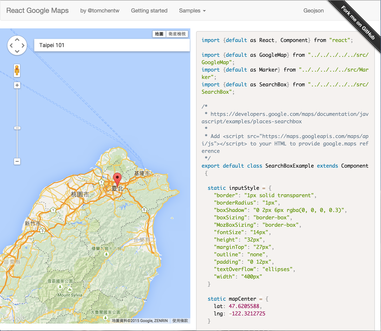Zoom out using the minus icon

[x=17, y=162]
